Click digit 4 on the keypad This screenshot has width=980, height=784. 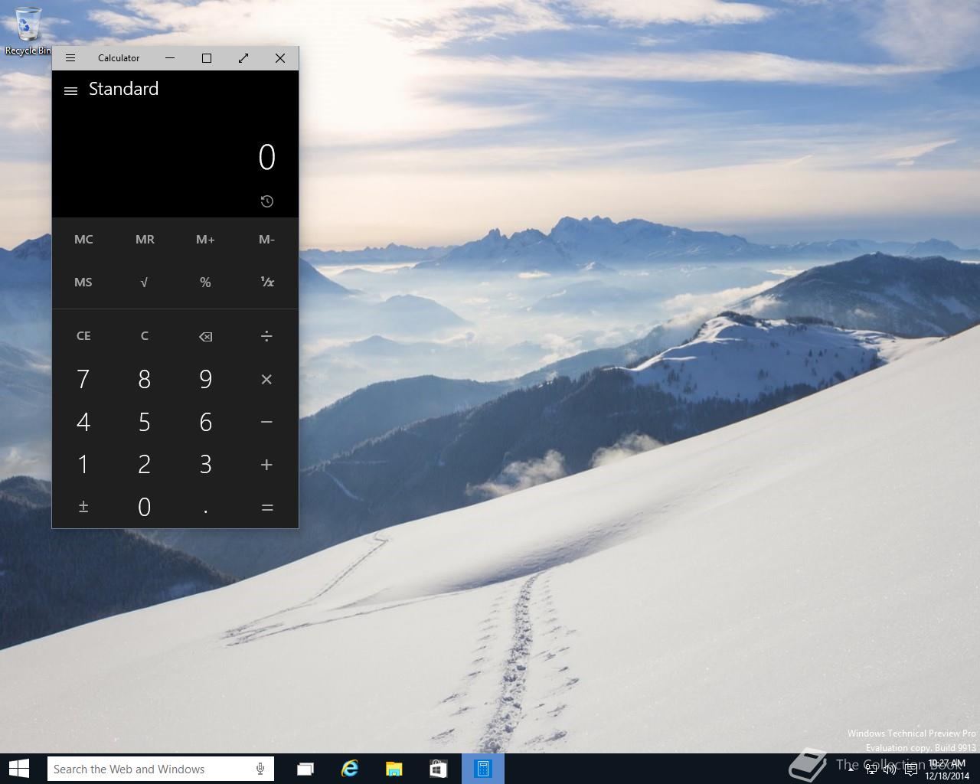pos(83,422)
